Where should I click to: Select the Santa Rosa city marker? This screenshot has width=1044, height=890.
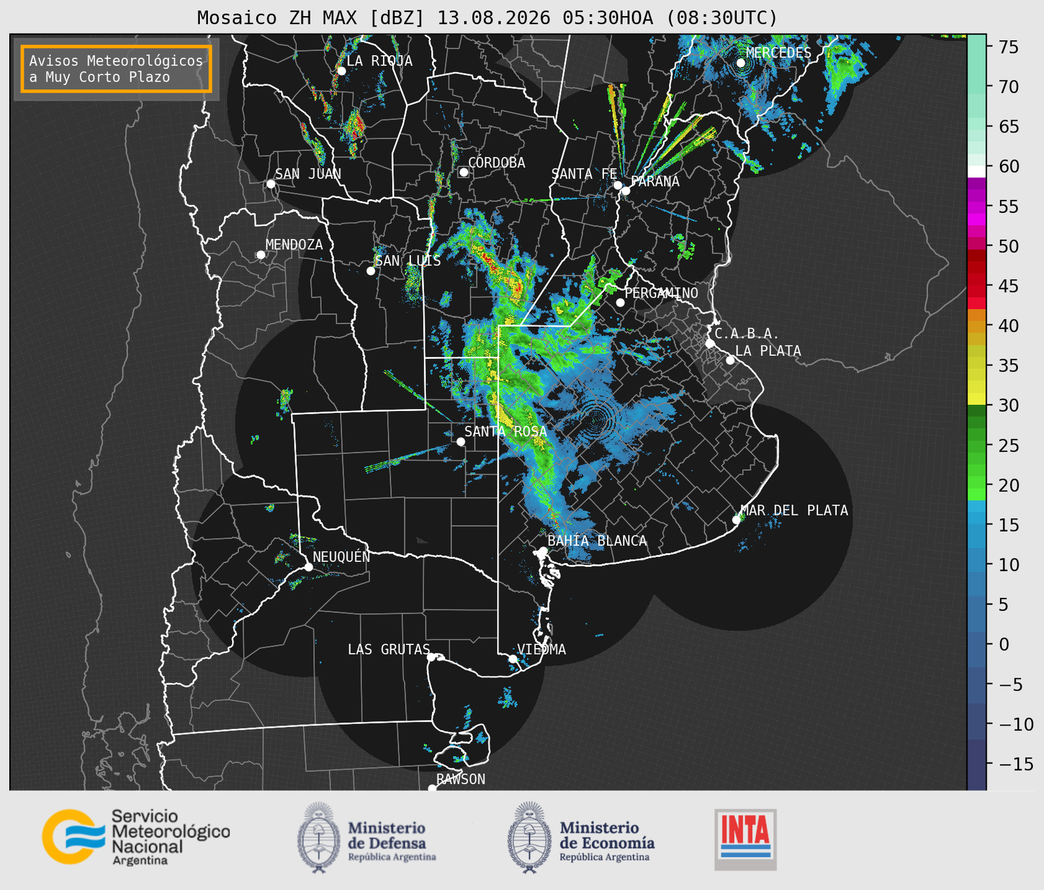click(x=460, y=441)
